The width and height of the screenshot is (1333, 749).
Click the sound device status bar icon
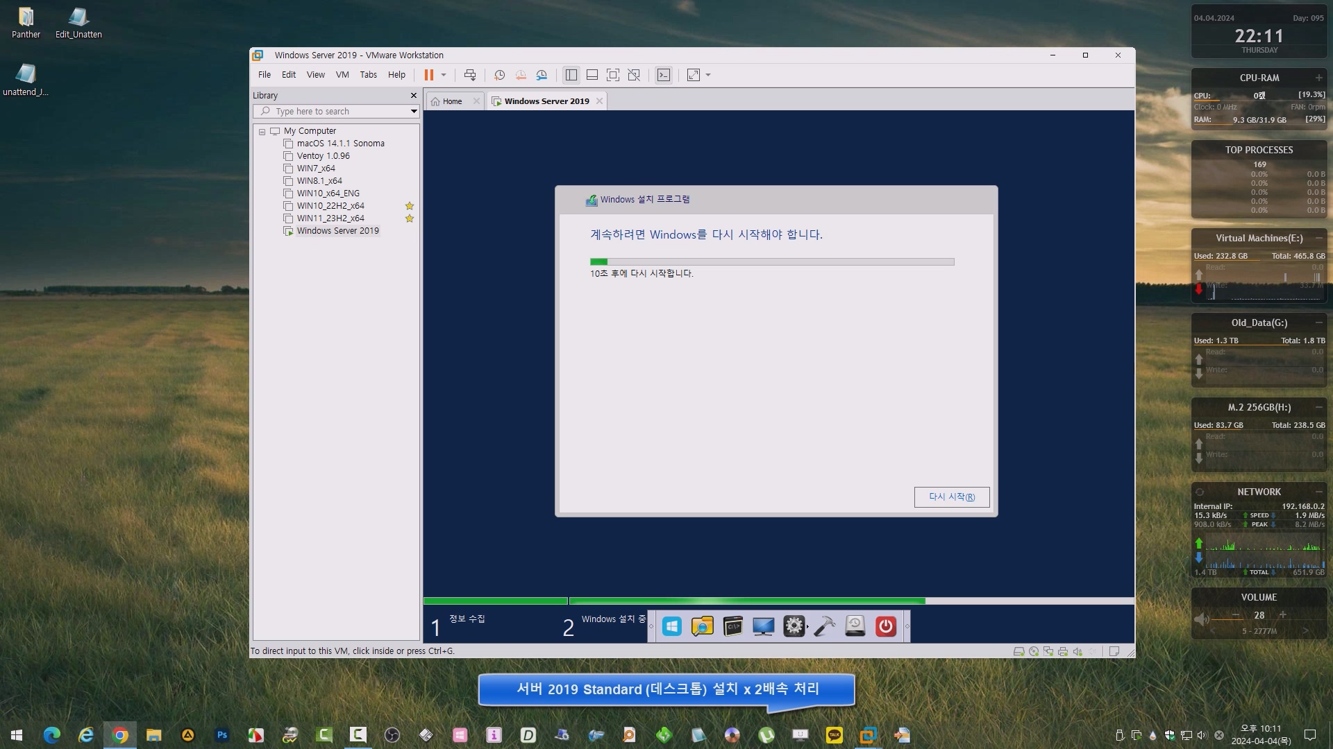pos(1078,652)
